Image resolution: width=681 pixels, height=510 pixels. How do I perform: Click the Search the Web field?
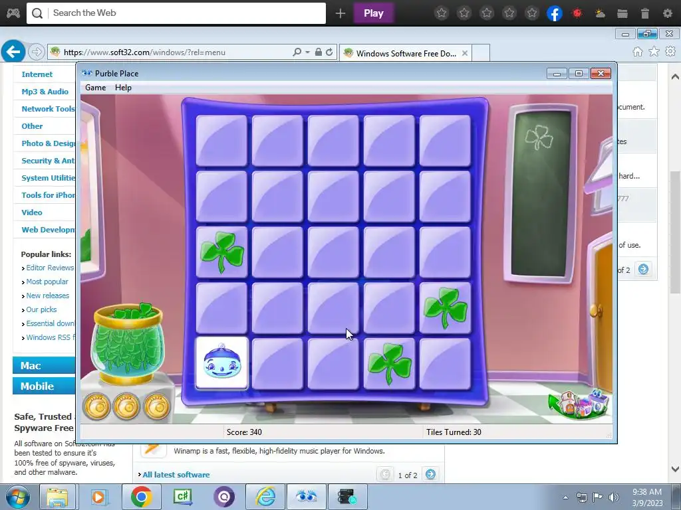pyautogui.click(x=176, y=13)
